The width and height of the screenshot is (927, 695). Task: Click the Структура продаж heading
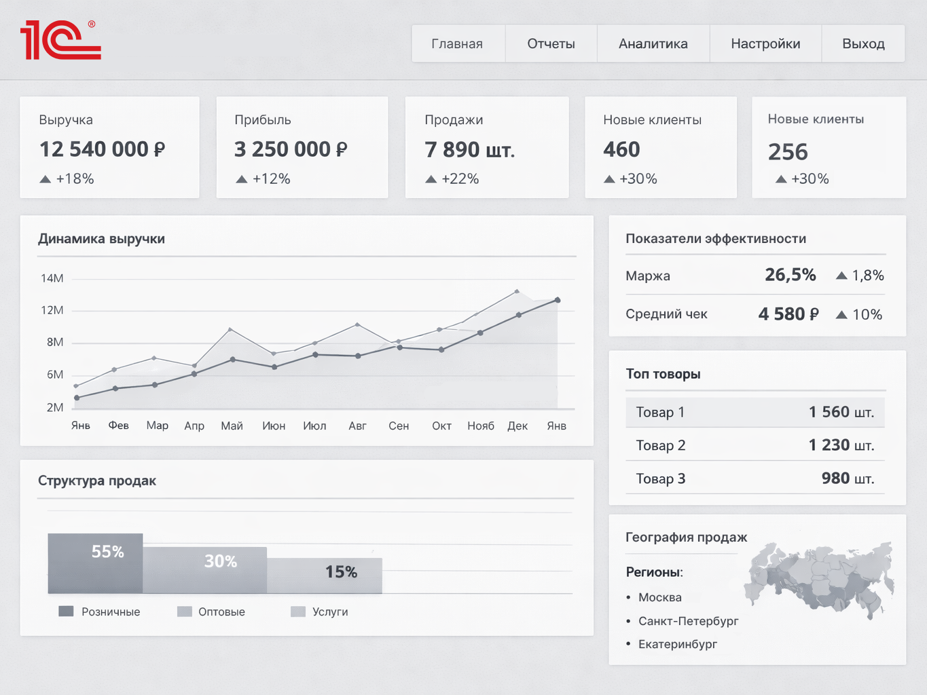[x=97, y=481]
